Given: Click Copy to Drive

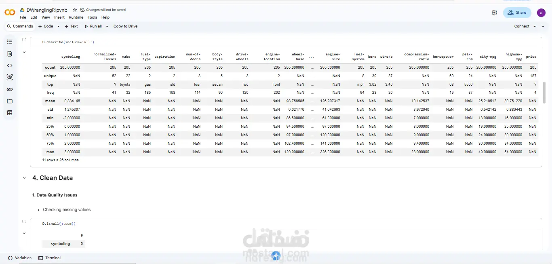Looking at the screenshot, I should 125,26.
